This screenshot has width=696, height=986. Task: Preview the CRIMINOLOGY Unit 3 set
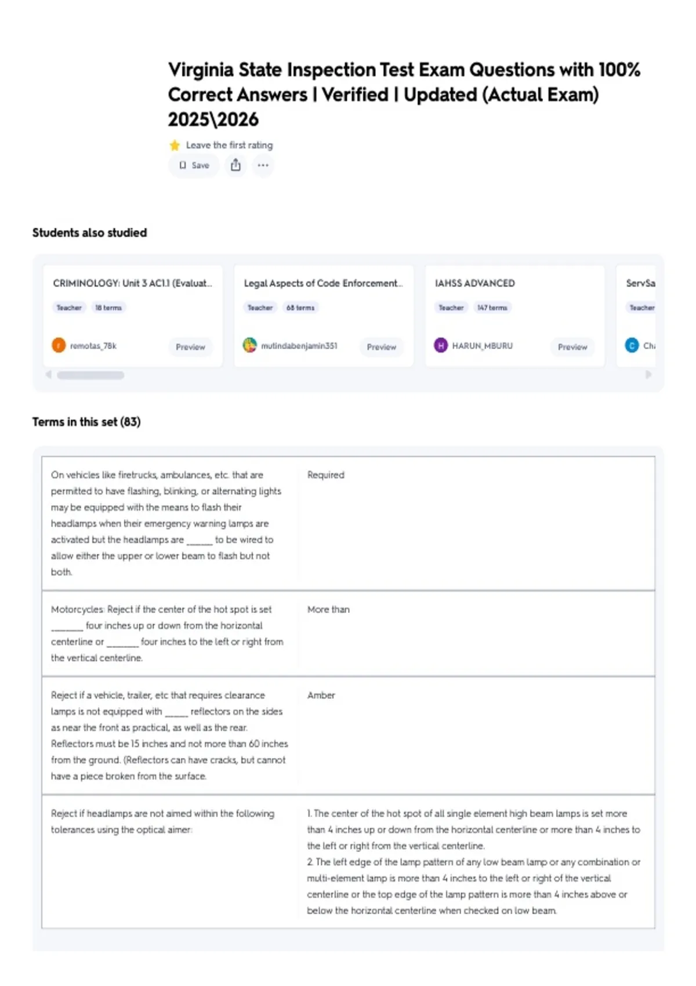[190, 347]
